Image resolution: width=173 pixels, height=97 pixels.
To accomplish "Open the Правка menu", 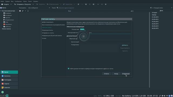I will (7, 1).
